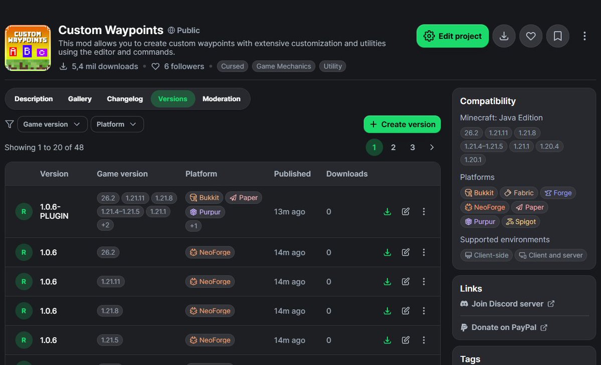Expand the +1 platforms chip
The height and width of the screenshot is (365, 601).
[194, 226]
